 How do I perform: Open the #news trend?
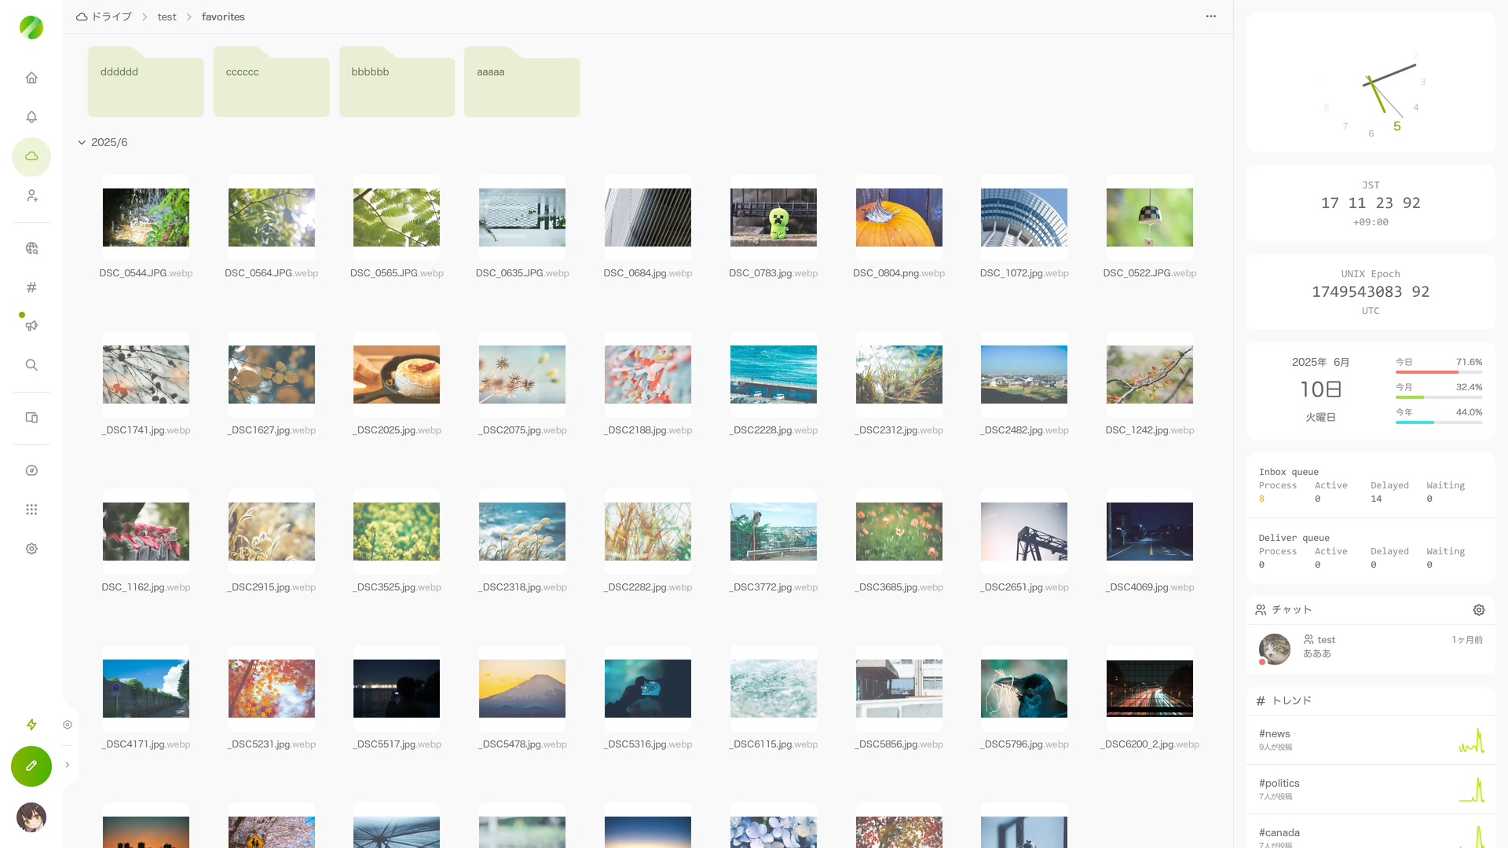click(1371, 740)
